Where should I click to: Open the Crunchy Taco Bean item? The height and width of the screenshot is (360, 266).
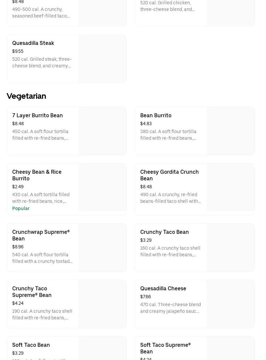click(x=164, y=232)
